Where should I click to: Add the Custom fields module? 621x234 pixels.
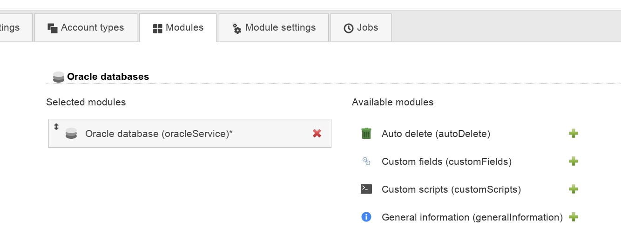pos(574,162)
